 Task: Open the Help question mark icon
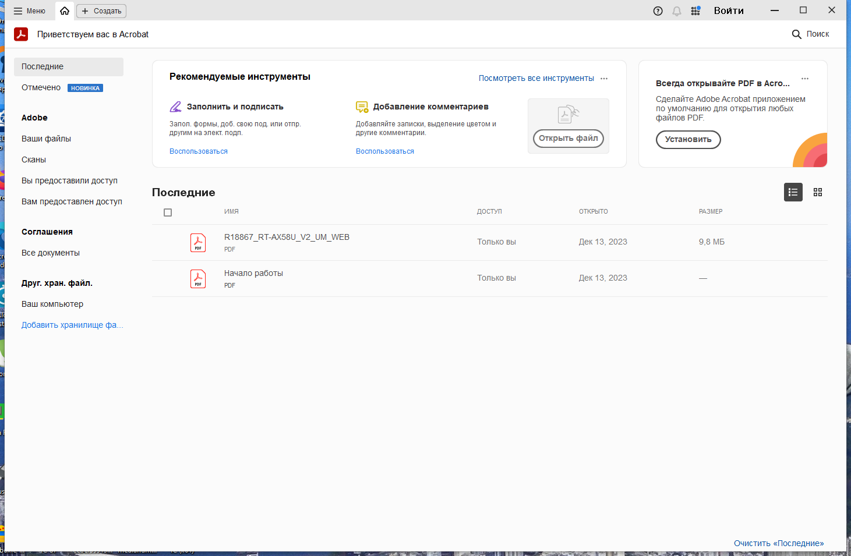point(658,10)
